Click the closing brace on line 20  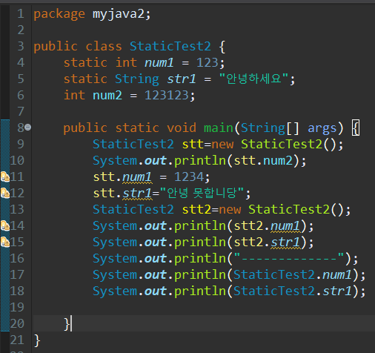coord(67,324)
